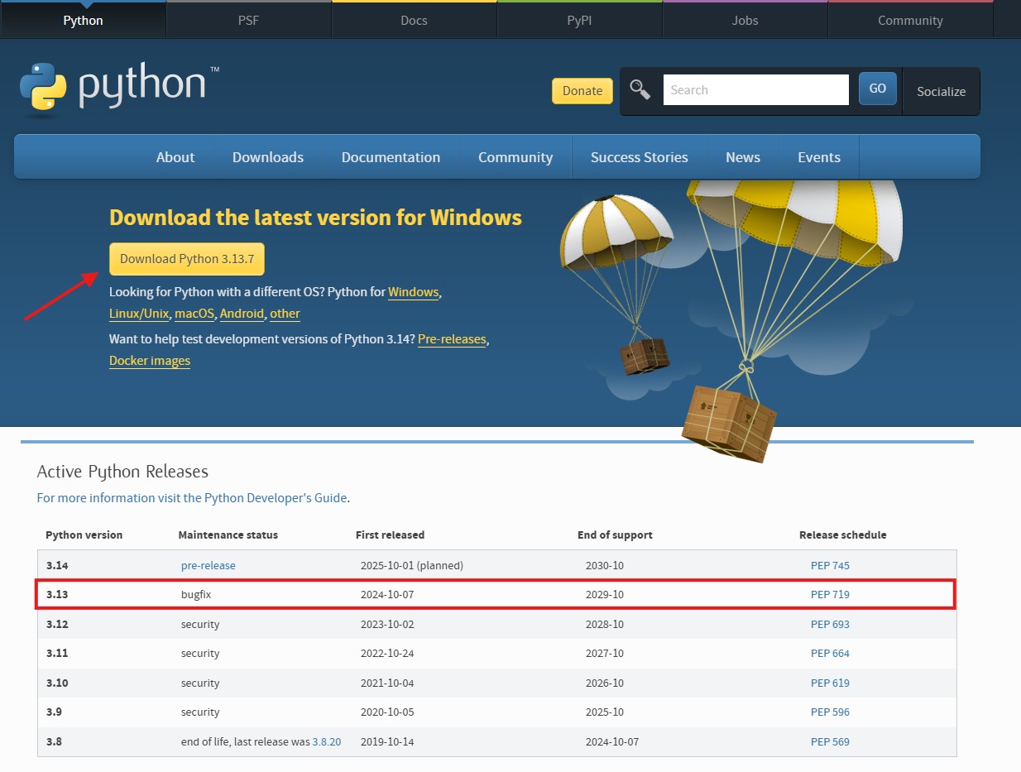
Task: Click Download Python 3.13.7 button
Action: pos(187,259)
